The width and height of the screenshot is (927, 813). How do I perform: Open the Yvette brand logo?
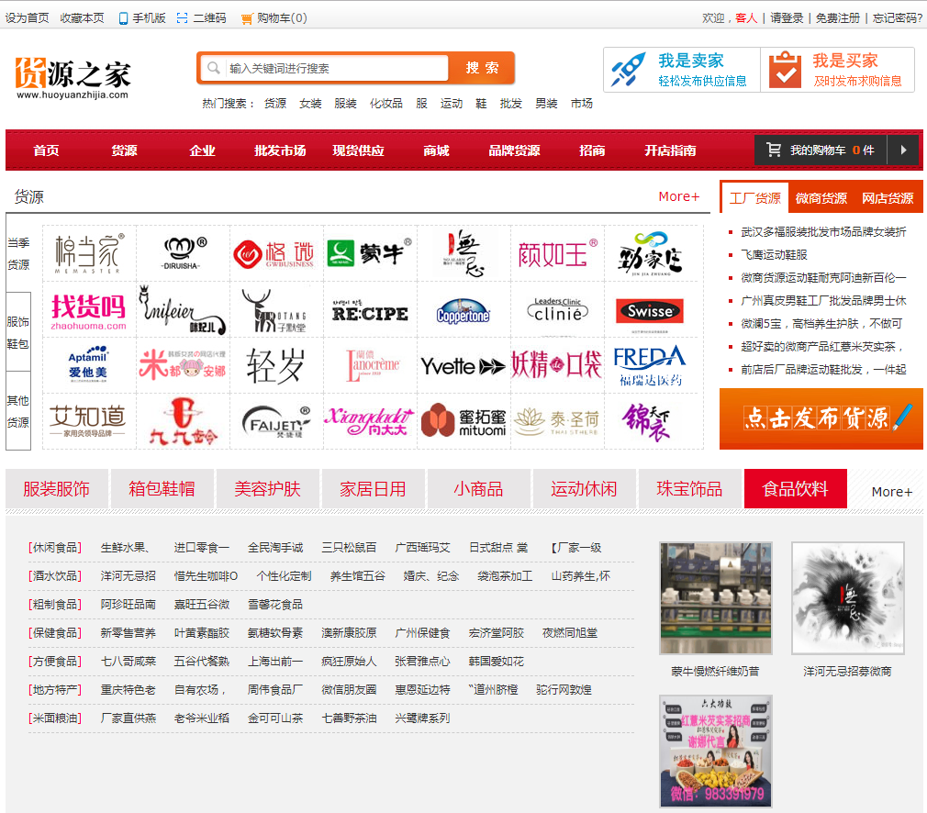(x=463, y=365)
